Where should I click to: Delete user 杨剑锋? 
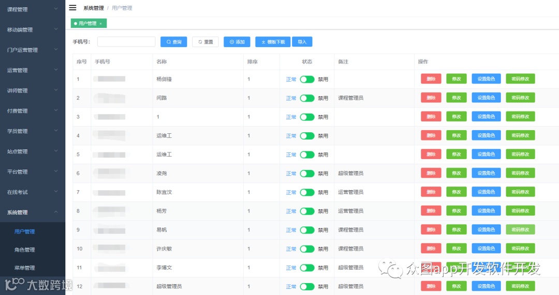(x=431, y=79)
